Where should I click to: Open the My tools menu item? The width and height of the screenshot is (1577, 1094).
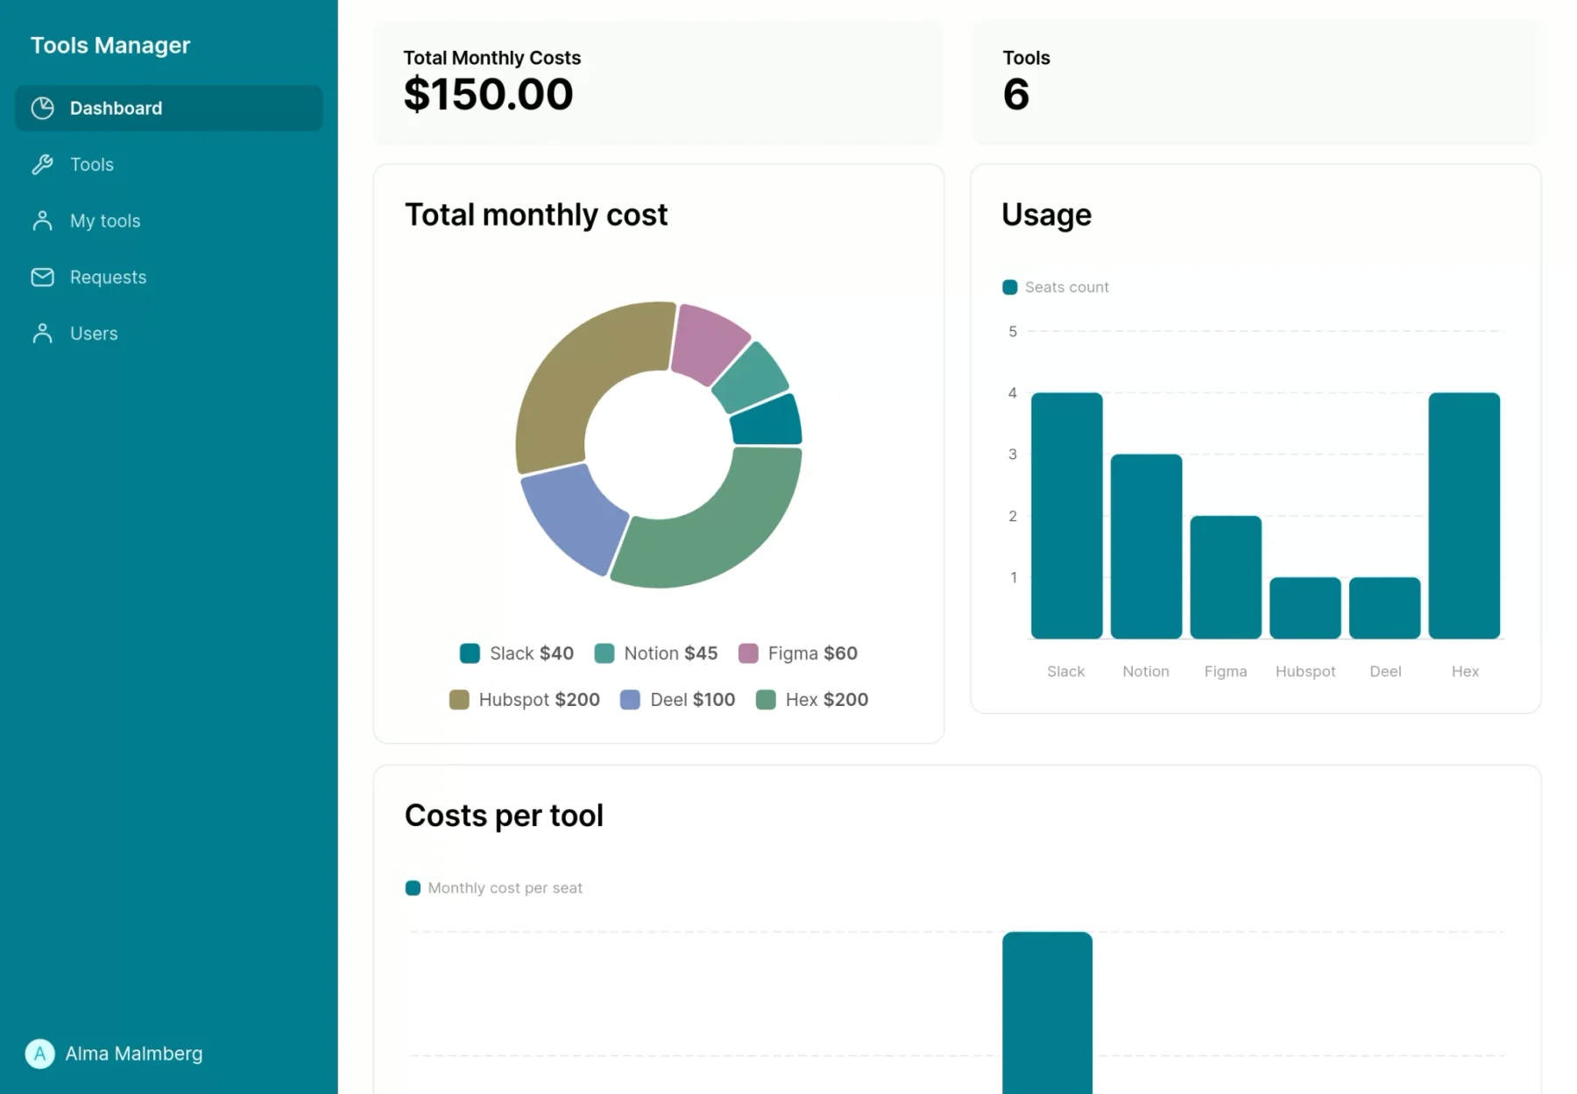[169, 221]
